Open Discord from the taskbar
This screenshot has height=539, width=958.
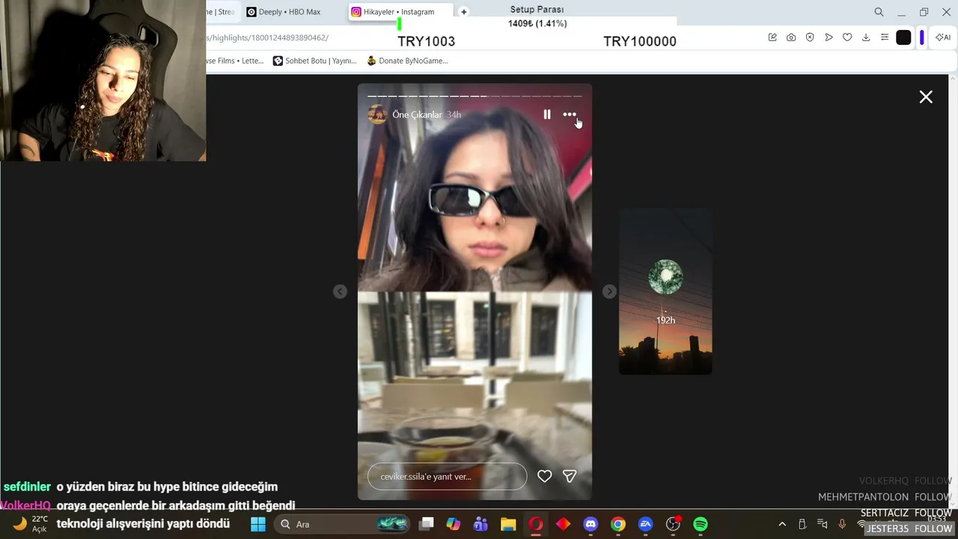pos(591,524)
